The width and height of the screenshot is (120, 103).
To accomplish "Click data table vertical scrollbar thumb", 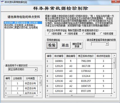I will (114, 63).
